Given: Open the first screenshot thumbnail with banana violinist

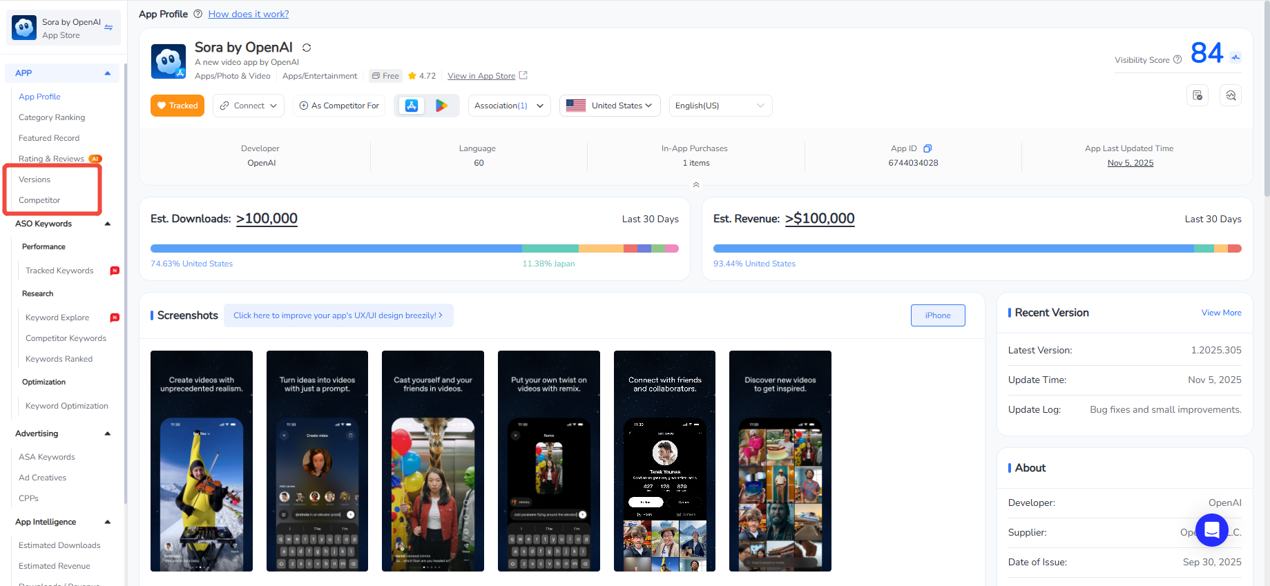Looking at the screenshot, I should tap(202, 461).
